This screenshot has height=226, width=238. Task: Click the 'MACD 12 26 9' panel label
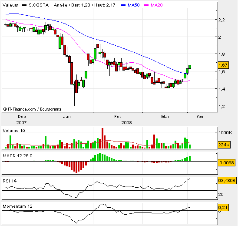18,156
